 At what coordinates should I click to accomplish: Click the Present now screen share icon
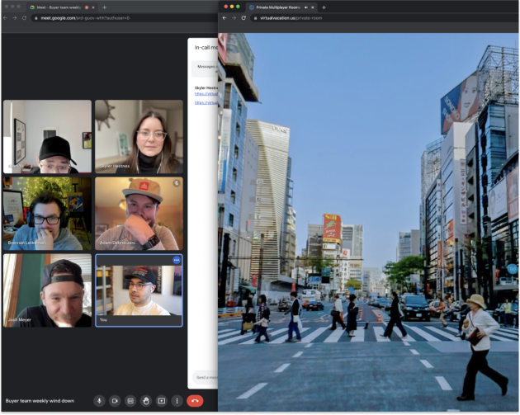coord(162,401)
